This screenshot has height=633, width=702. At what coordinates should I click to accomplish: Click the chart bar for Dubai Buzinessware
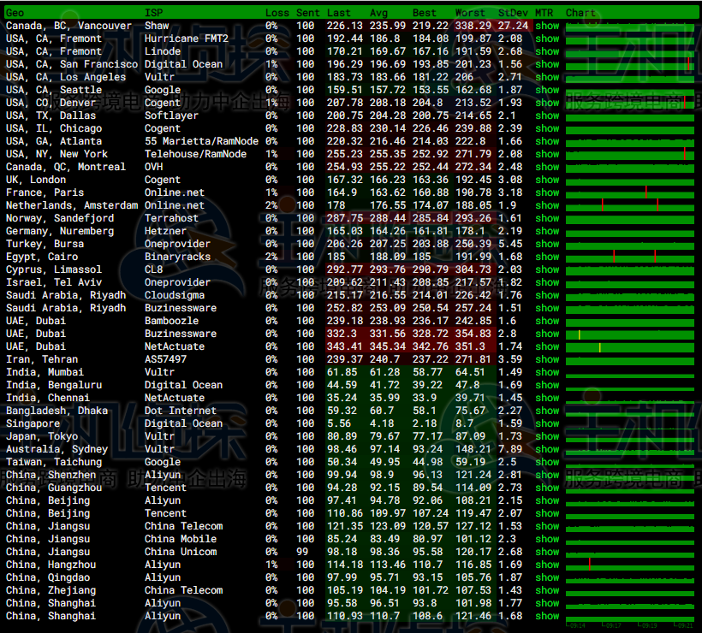click(632, 334)
